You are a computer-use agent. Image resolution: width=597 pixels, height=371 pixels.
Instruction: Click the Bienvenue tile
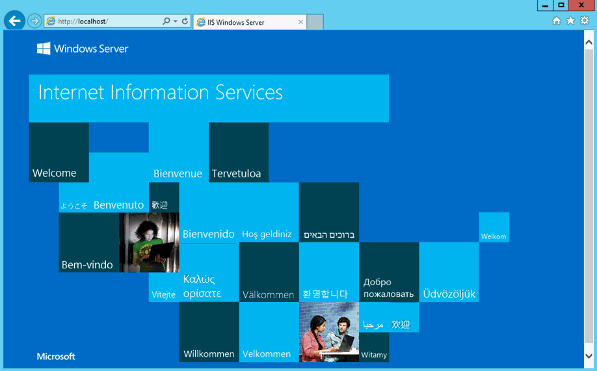(x=179, y=152)
